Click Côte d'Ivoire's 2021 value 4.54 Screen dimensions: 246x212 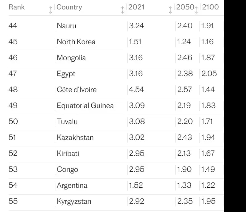tap(137, 90)
